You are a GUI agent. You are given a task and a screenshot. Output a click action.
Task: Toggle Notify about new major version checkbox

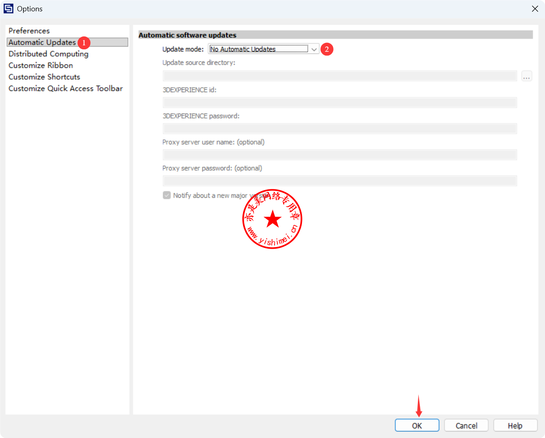(167, 195)
